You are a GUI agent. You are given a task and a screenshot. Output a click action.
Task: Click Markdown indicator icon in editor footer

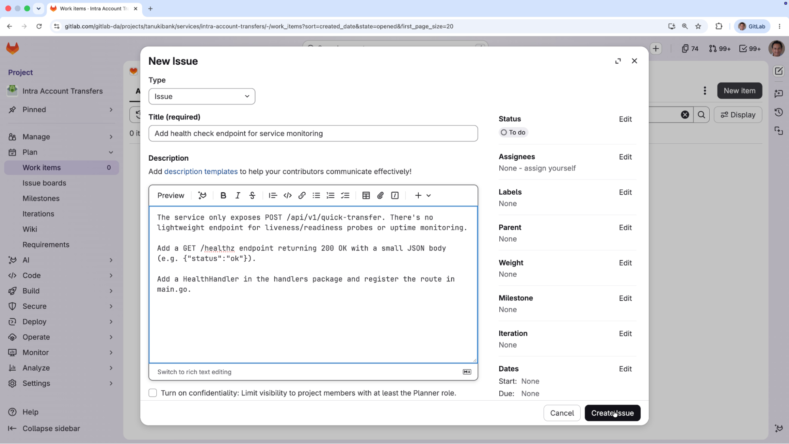467,372
